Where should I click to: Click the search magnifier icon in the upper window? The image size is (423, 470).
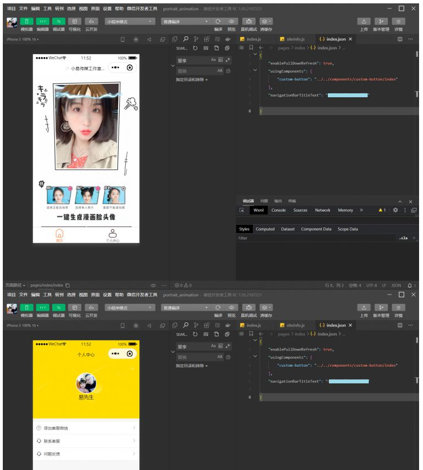coord(186,39)
